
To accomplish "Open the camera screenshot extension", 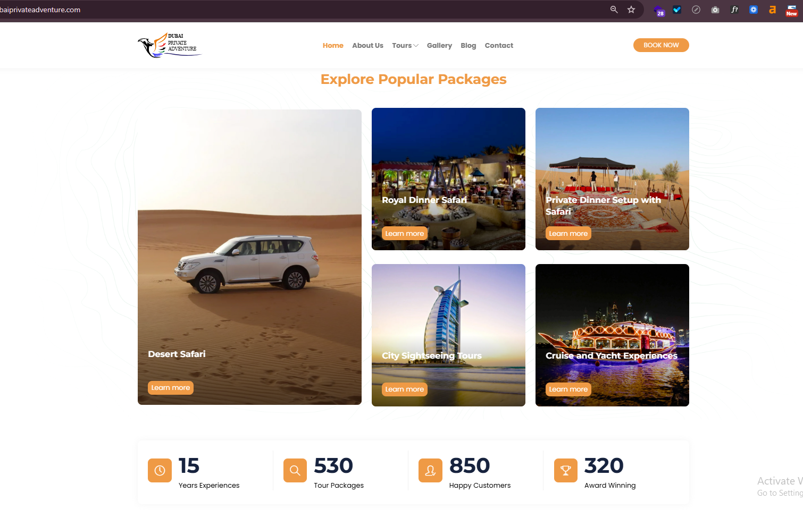I will pos(715,10).
